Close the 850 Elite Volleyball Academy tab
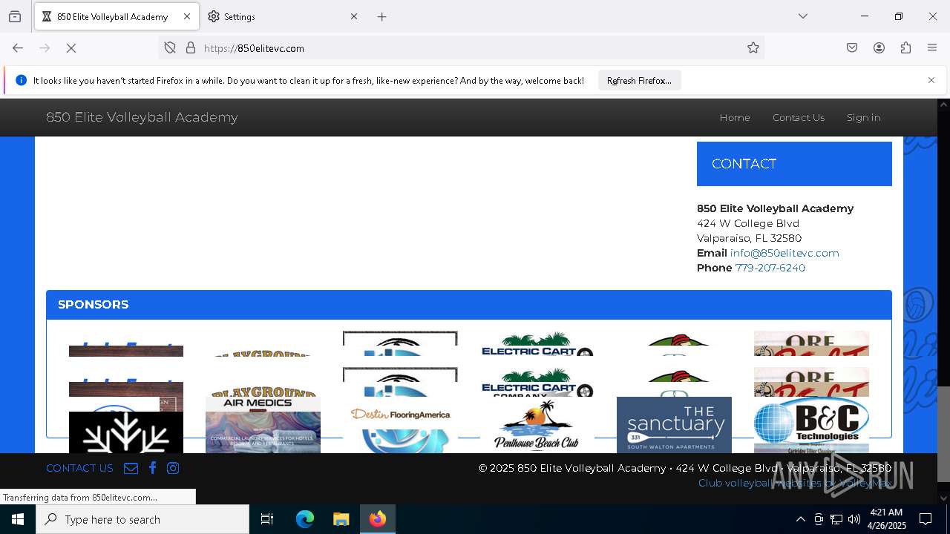The image size is (950, 534). coord(187,16)
